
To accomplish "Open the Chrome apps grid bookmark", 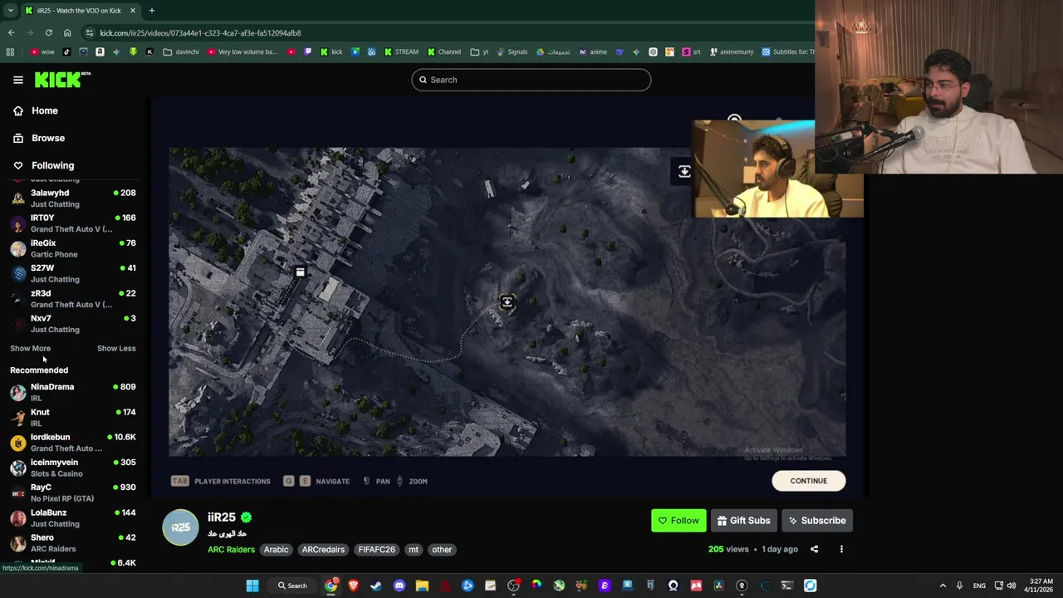I will 10,51.
